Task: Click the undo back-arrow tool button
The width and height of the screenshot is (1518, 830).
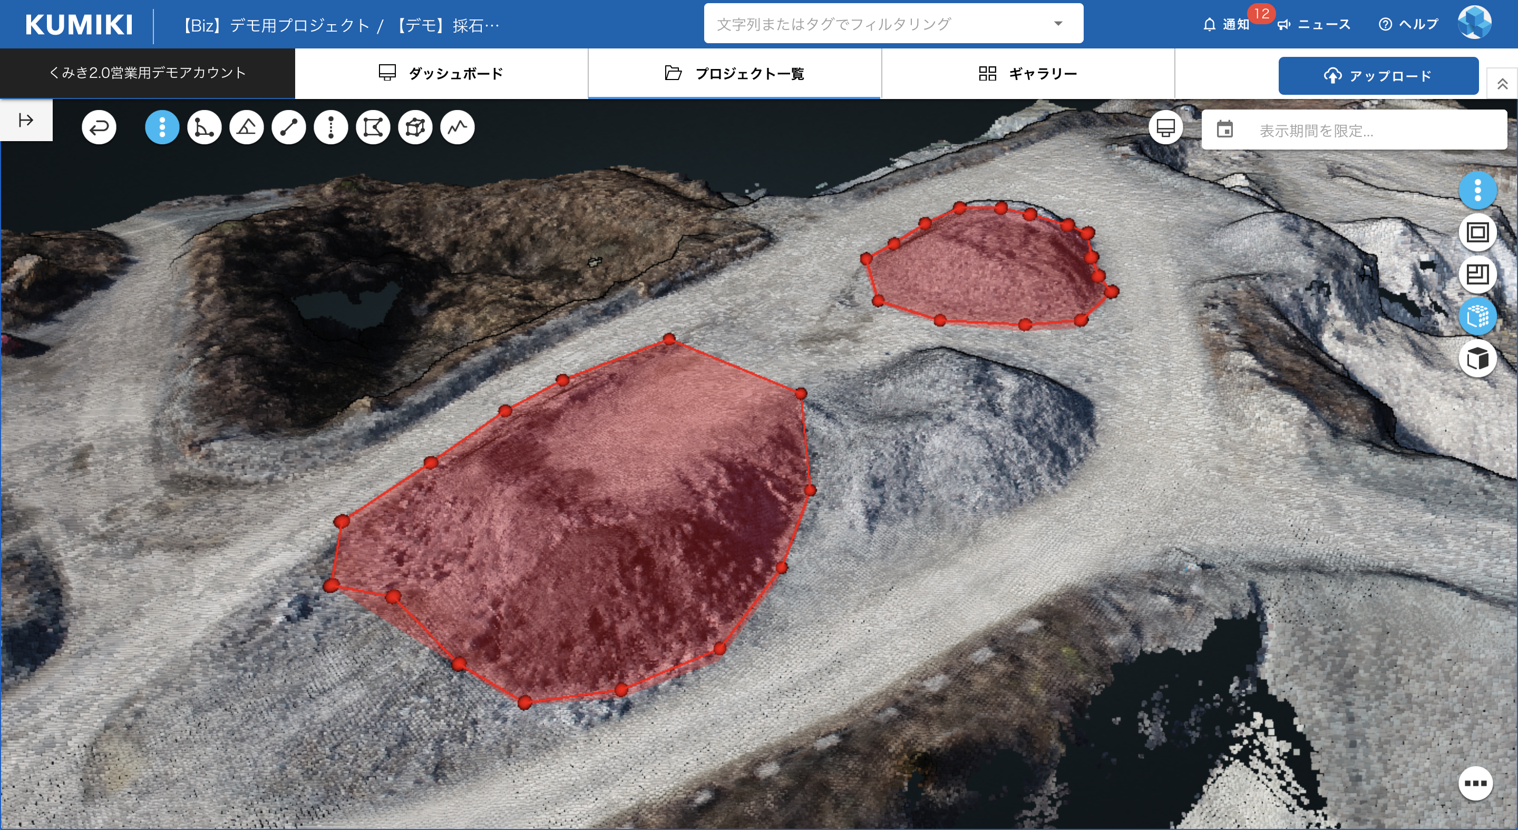Action: [x=99, y=127]
